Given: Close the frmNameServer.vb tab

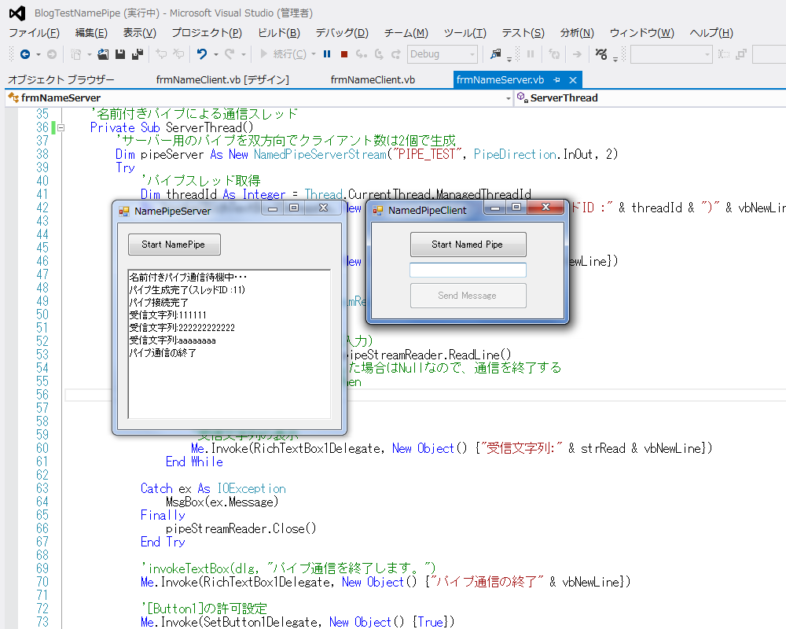Looking at the screenshot, I should click(573, 79).
